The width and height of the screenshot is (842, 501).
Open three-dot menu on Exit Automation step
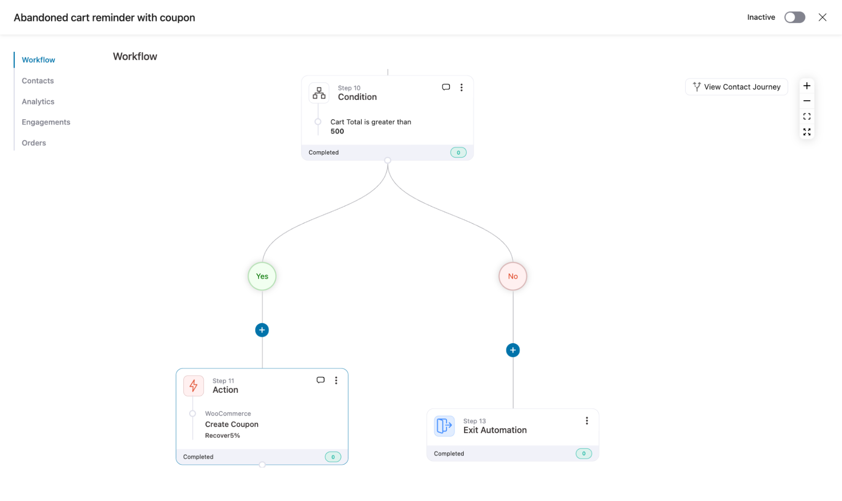tap(587, 421)
